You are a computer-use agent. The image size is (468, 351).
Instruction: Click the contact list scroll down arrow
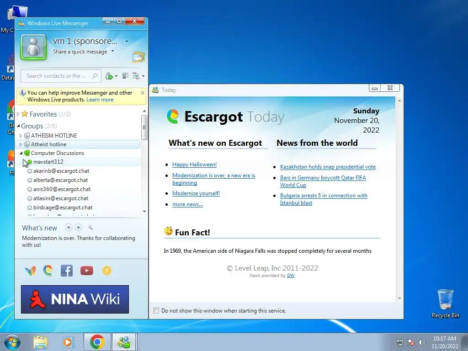point(144,212)
